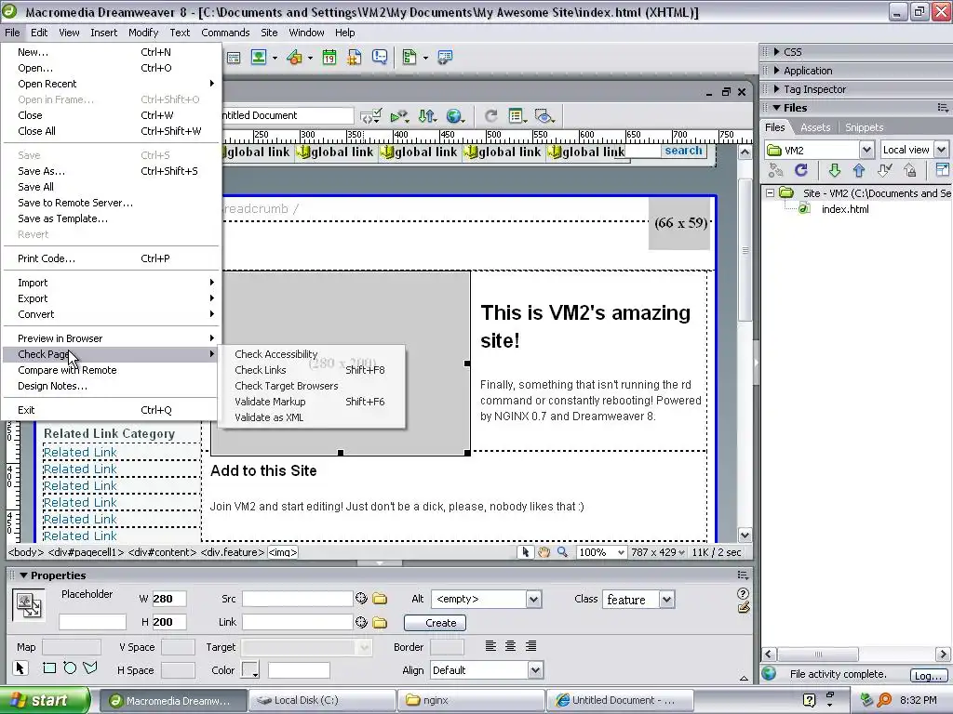Image resolution: width=953 pixels, height=714 pixels.
Task: Expand the CSS panel group
Action: tap(777, 52)
